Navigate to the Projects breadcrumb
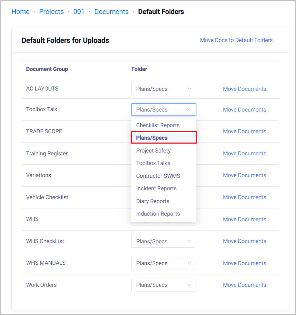Screen dimensions: 296x315 pyautogui.click(x=51, y=12)
